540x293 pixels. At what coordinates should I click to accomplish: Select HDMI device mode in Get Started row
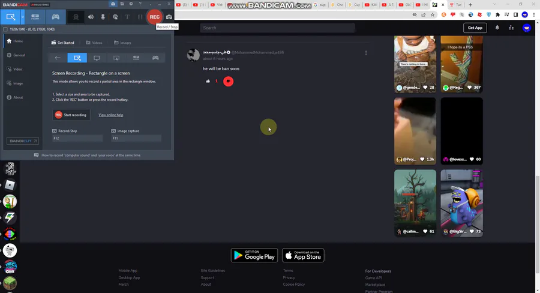pyautogui.click(x=136, y=58)
